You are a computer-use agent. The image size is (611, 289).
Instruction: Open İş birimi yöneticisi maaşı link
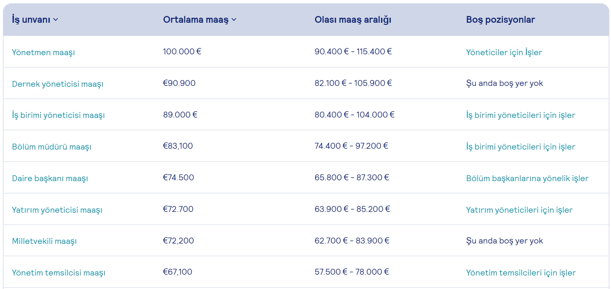click(x=58, y=115)
